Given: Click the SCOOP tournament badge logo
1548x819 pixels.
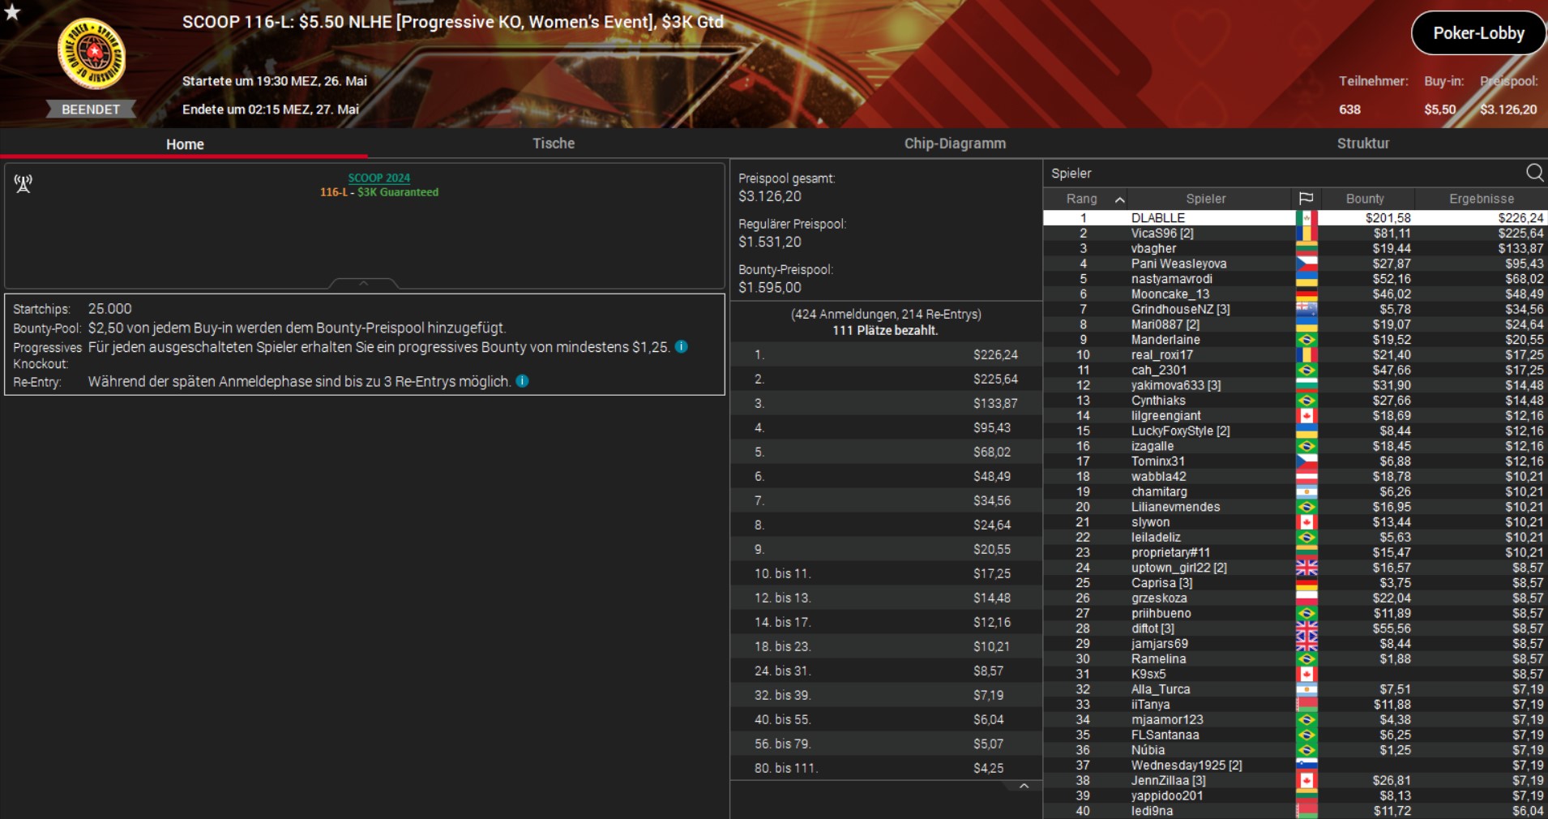Looking at the screenshot, I should (92, 54).
